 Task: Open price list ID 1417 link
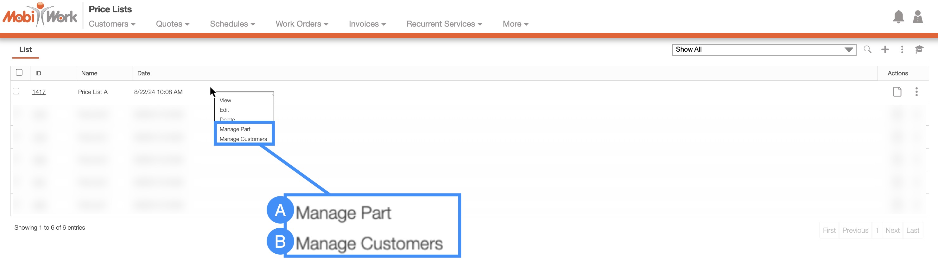click(39, 92)
